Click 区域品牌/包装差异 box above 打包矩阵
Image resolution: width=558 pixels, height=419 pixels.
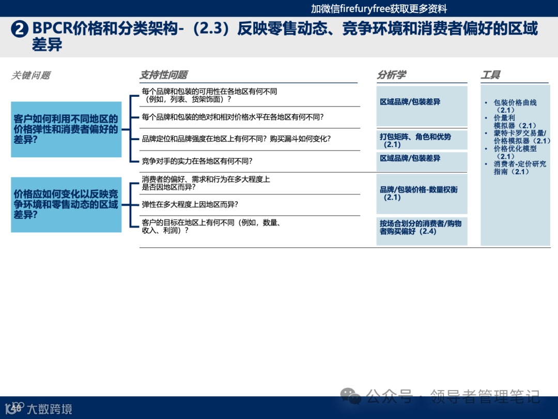(x=422, y=106)
